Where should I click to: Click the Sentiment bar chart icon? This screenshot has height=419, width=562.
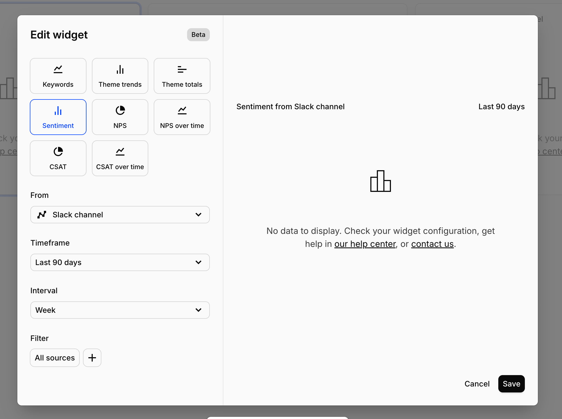(x=58, y=111)
